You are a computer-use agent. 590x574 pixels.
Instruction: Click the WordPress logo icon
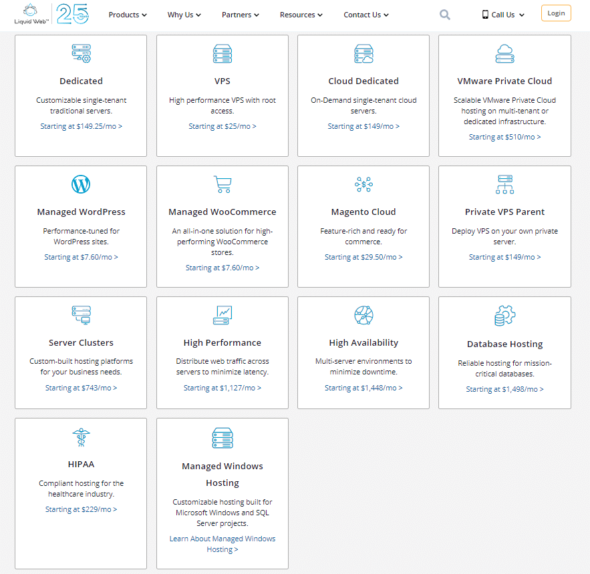pos(81,184)
